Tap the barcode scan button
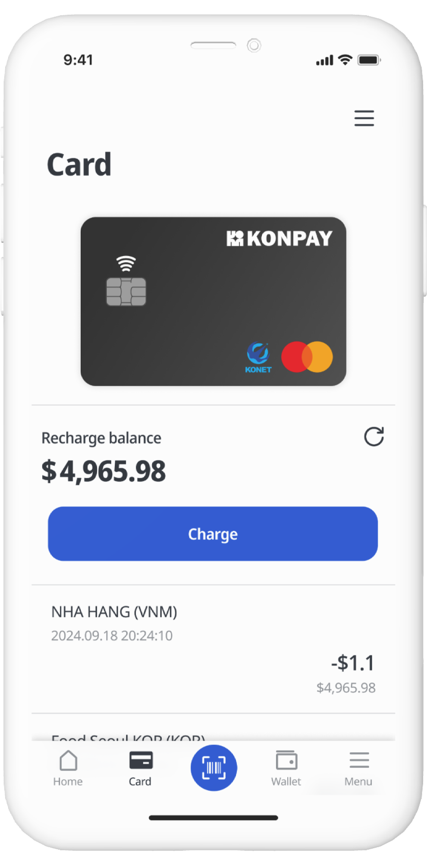 213,768
